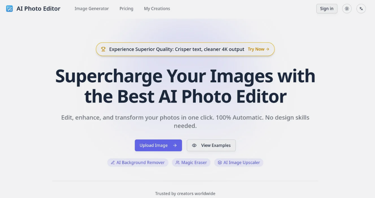Select the AI Image Upscaler text link

coord(242,163)
